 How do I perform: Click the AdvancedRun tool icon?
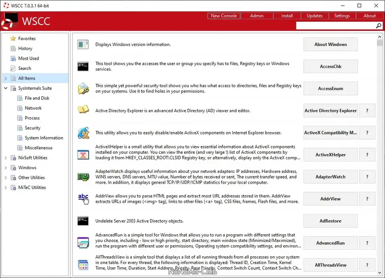83,243
